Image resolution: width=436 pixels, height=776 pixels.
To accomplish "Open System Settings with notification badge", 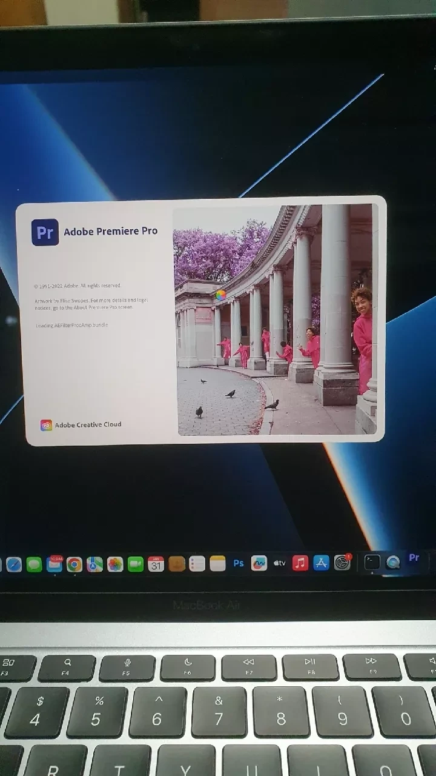I will click(342, 562).
